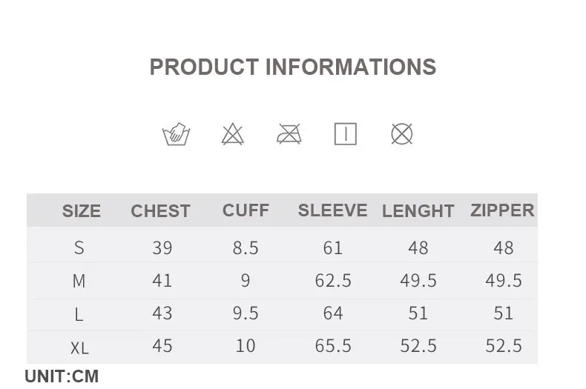Click the hand wash care icon
The height and width of the screenshot is (389, 586).
(x=176, y=134)
